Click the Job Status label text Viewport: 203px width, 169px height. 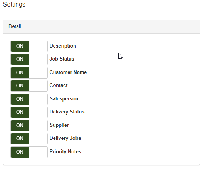pyautogui.click(x=62, y=59)
